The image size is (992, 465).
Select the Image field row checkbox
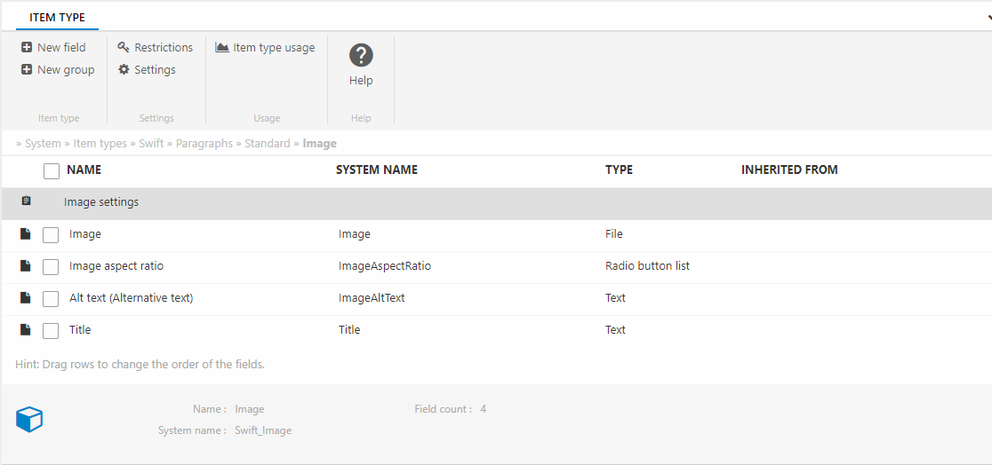tap(52, 234)
